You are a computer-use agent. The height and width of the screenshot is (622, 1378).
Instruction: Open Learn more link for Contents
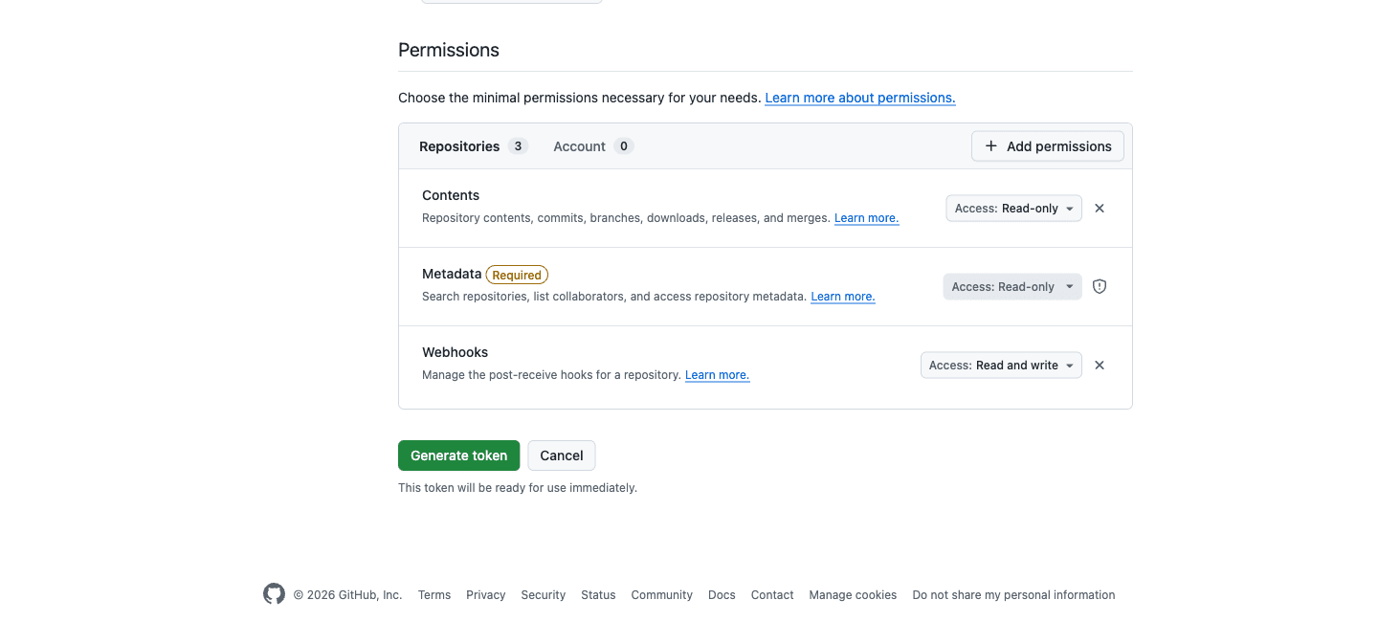pos(867,218)
